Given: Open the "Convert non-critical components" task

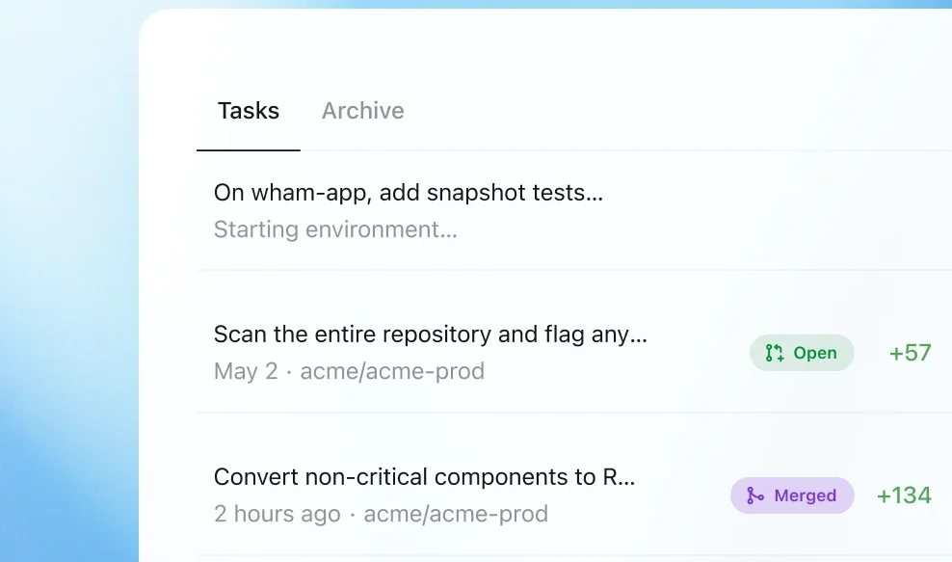Looking at the screenshot, I should coord(424,477).
